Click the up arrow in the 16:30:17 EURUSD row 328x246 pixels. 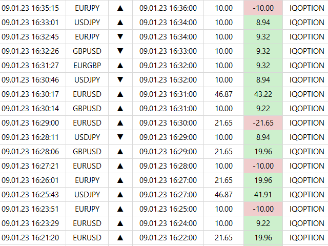120,94
